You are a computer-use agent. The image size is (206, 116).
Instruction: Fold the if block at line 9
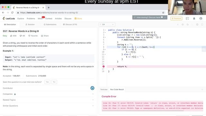(105, 50)
